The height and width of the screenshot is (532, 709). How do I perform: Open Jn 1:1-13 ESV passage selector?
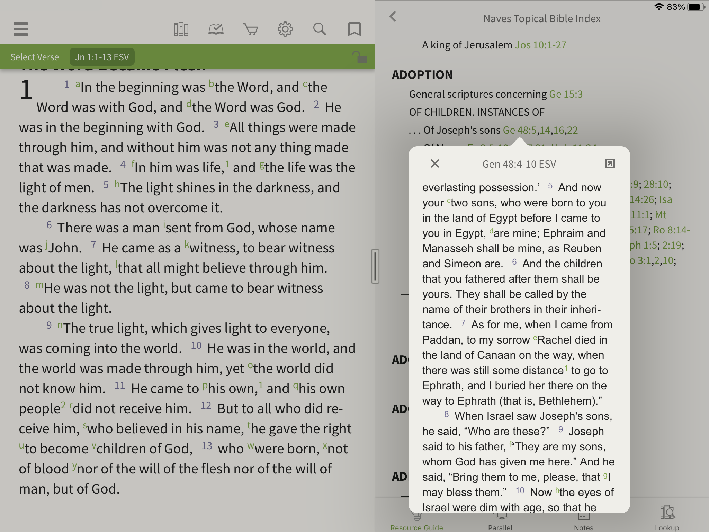[x=102, y=57]
